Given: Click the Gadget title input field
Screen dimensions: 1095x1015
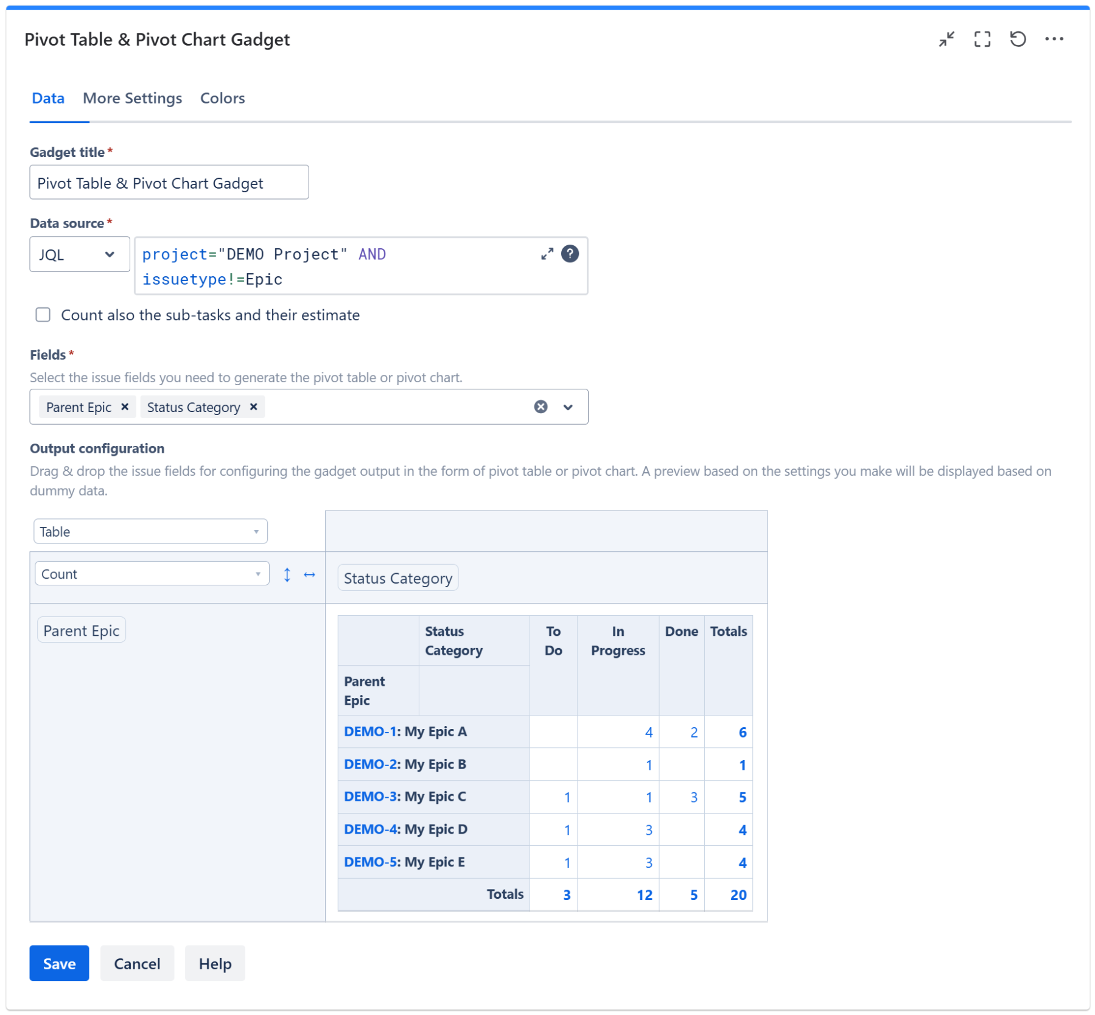Looking at the screenshot, I should [169, 183].
